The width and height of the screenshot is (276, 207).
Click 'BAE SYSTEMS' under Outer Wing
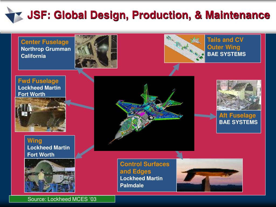tap(226, 54)
